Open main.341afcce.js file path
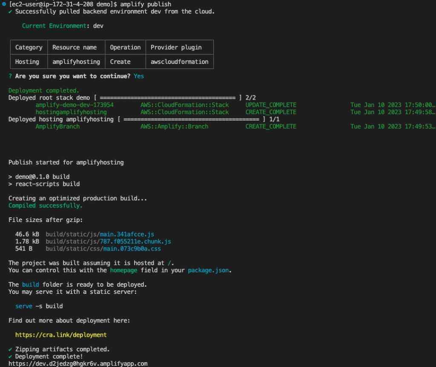The image size is (436, 367). pos(100,234)
